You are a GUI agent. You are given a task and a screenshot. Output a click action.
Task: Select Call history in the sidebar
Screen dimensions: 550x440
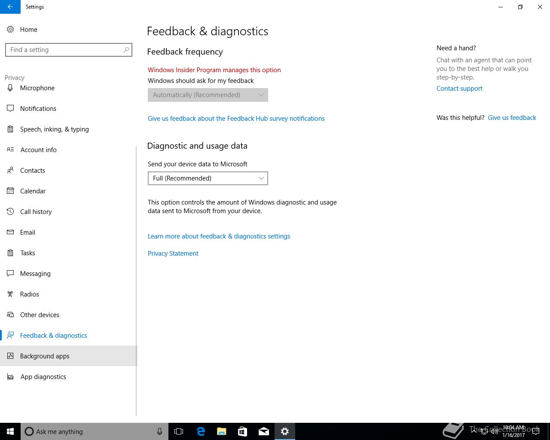[x=69, y=212]
